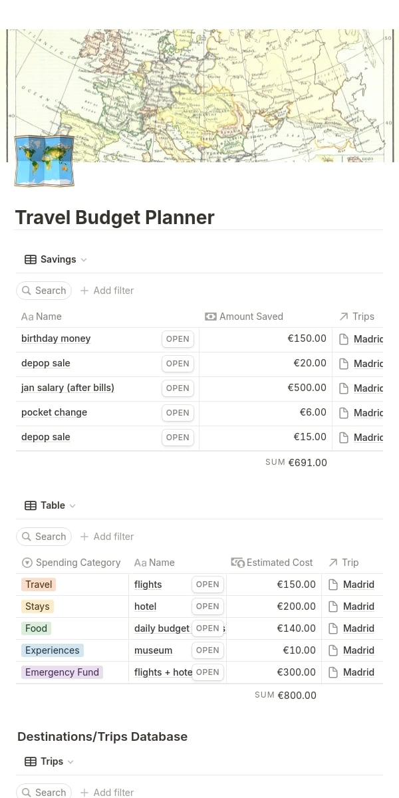Click the Spending Category select column icon
Viewport: 399px width, 798px height.
[x=27, y=563]
